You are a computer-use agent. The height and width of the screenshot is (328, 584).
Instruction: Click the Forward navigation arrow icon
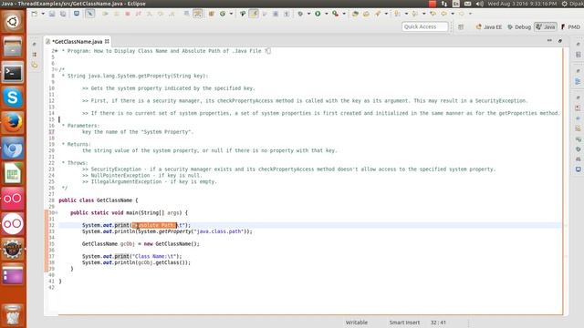(462, 14)
